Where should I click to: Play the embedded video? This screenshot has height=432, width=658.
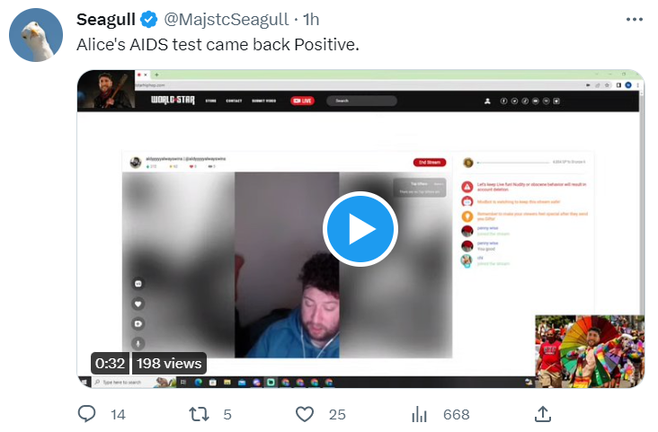[x=360, y=229]
